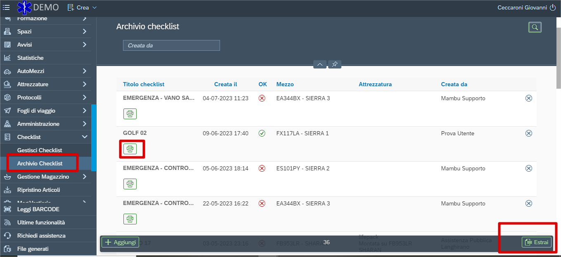Click the search magnifier icon
The width and height of the screenshot is (561, 257).
tap(535, 27)
